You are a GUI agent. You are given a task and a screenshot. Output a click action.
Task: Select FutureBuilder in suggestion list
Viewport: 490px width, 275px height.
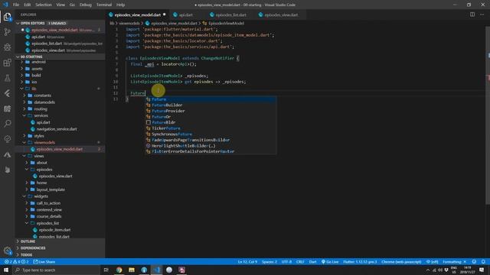(x=211, y=105)
